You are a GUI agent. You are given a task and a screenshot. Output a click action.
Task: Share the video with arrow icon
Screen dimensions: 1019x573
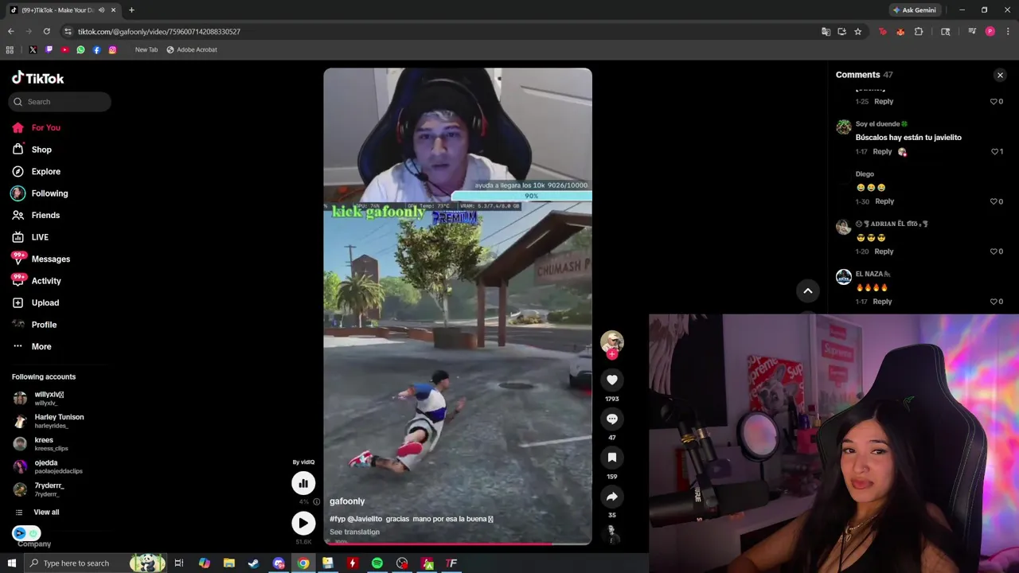tap(612, 497)
